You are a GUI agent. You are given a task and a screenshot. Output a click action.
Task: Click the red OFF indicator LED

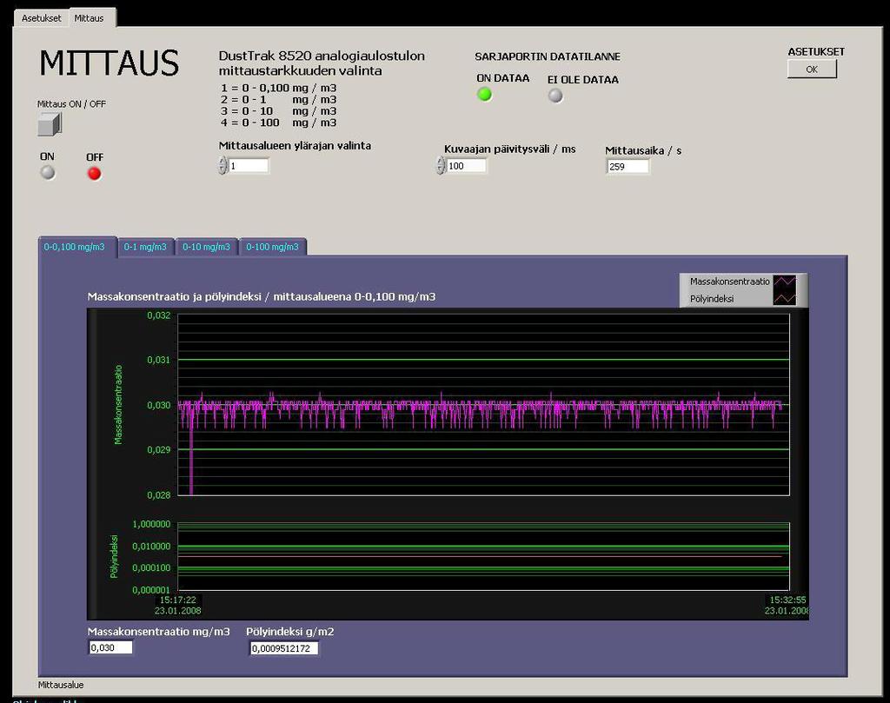[x=94, y=173]
